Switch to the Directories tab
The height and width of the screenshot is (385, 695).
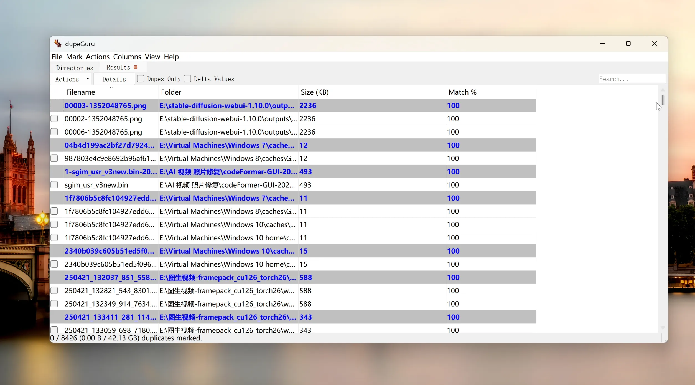[75, 68]
